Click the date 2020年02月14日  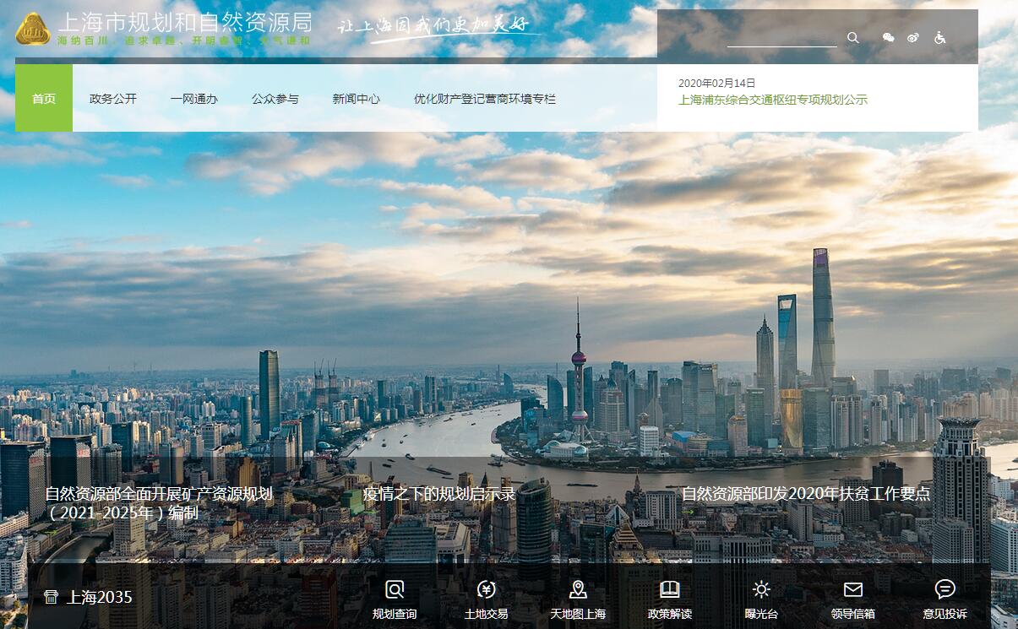(x=717, y=83)
